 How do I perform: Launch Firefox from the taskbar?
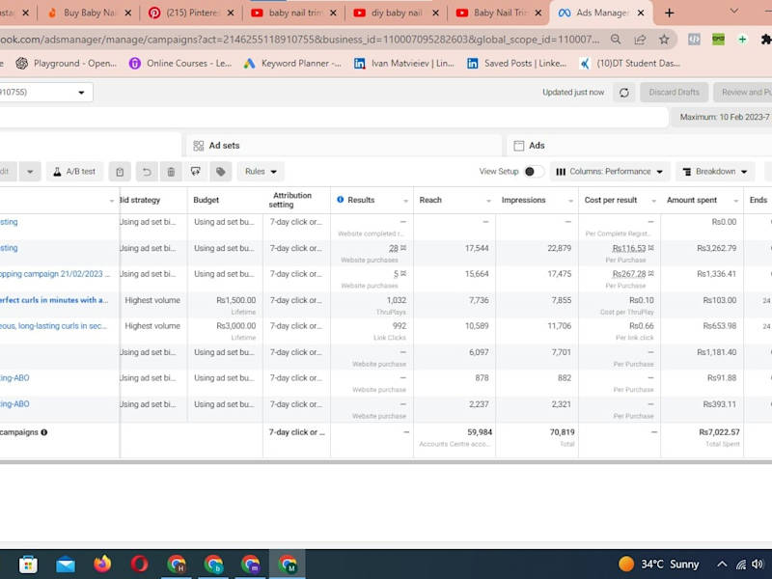pos(102,565)
